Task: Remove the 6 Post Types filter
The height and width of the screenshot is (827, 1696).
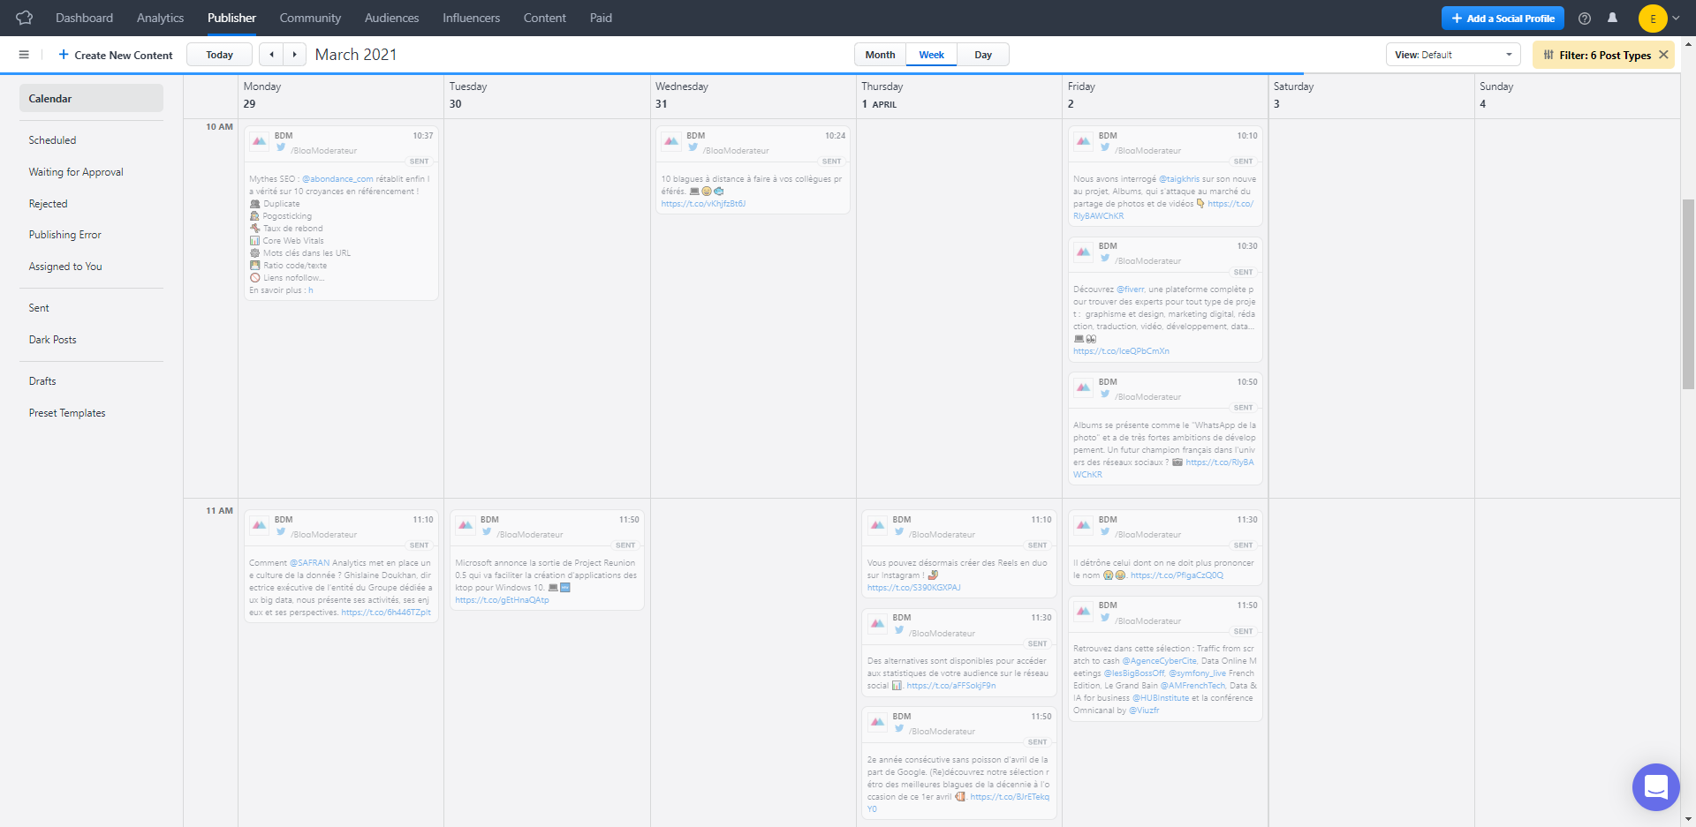Action: pos(1663,55)
